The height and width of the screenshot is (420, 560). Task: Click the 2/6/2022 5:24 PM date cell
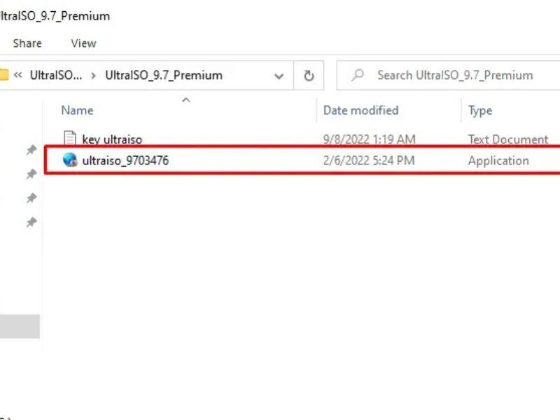point(369,160)
